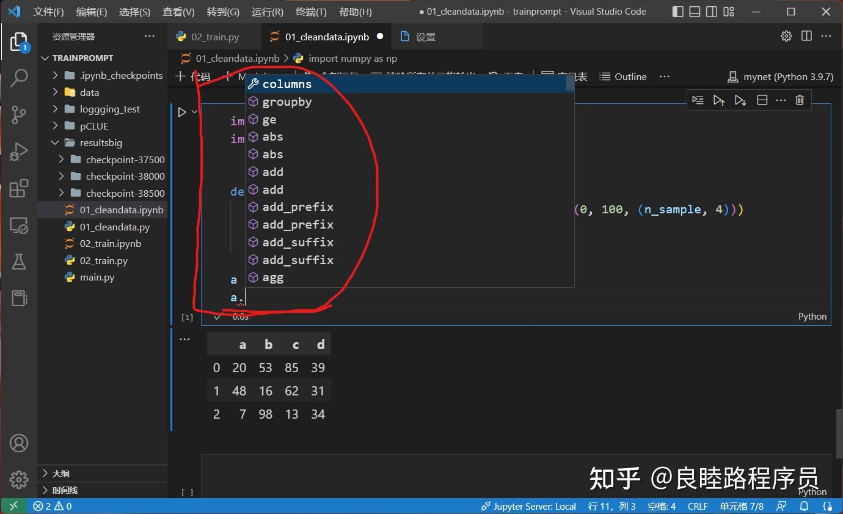Open more editor actions beside the split editor icon
Viewport: 843px width, 514px height.
(x=827, y=36)
